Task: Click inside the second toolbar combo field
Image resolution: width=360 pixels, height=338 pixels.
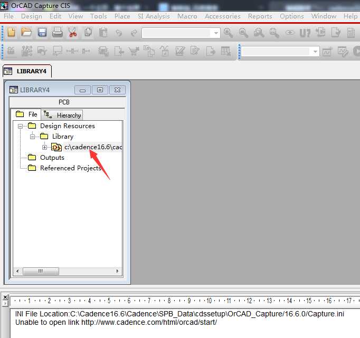Action: click(x=276, y=52)
